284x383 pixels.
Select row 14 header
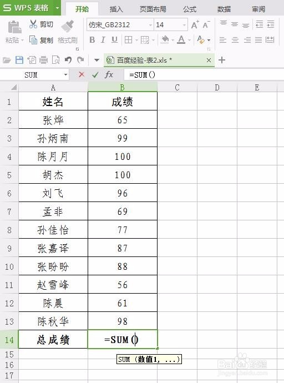9,339
